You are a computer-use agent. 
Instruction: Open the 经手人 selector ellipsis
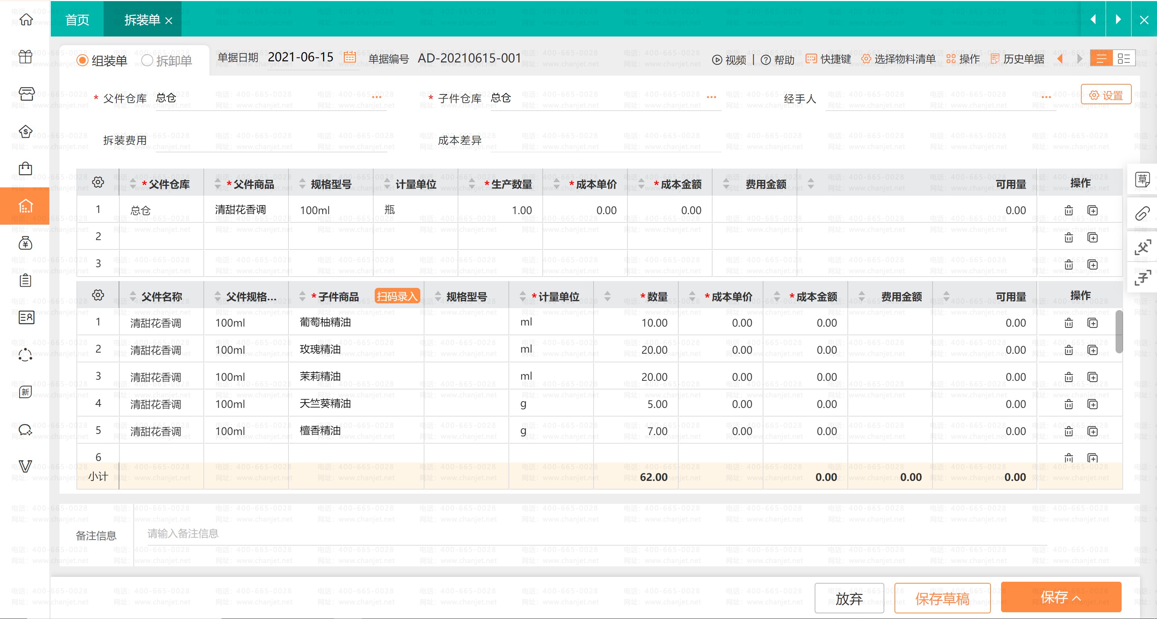click(1046, 97)
